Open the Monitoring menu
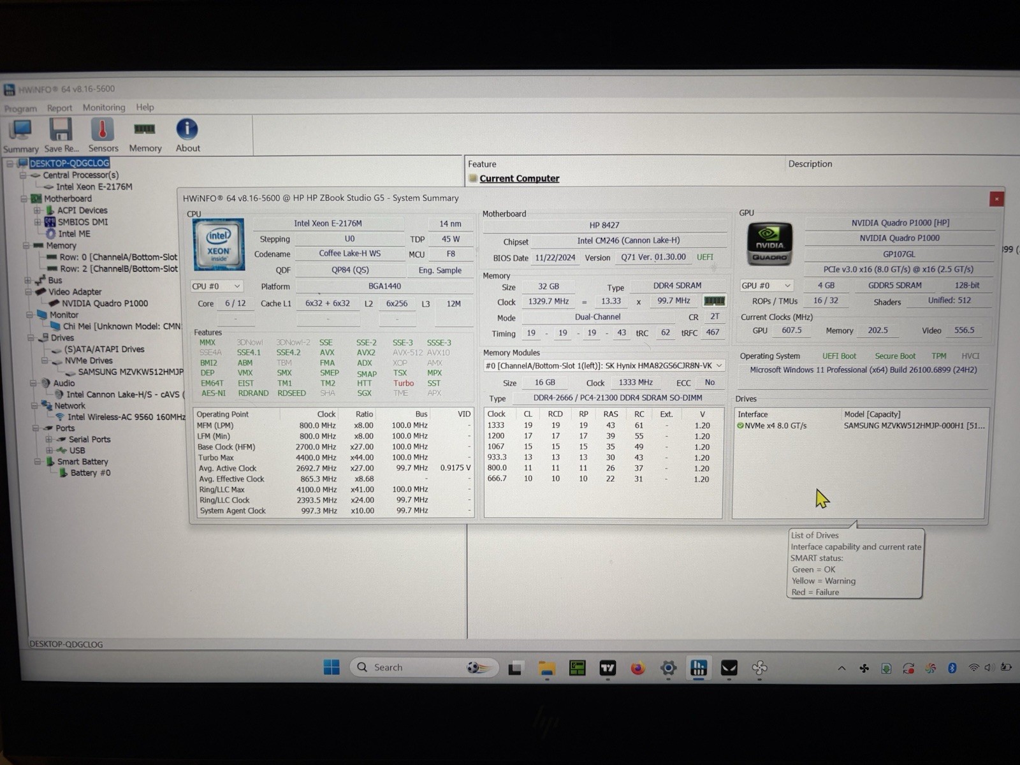The height and width of the screenshot is (765, 1020). coord(104,107)
